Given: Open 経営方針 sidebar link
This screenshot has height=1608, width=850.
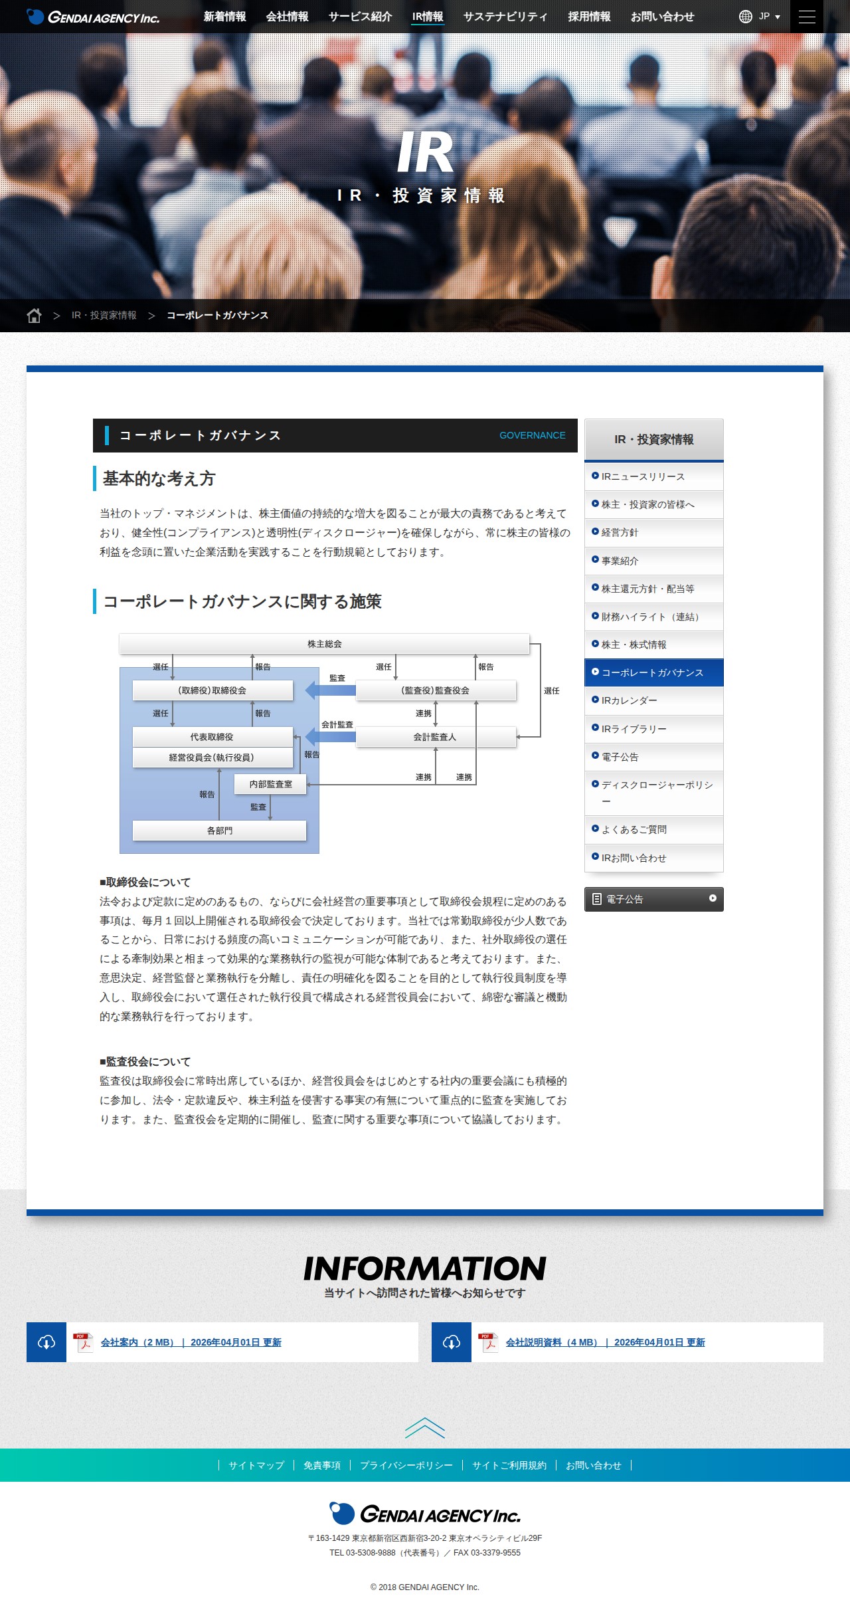Looking at the screenshot, I should pyautogui.click(x=654, y=532).
